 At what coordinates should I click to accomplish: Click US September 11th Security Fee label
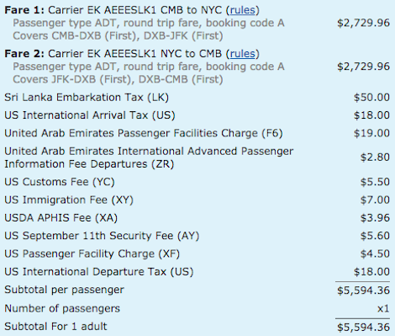click(102, 236)
